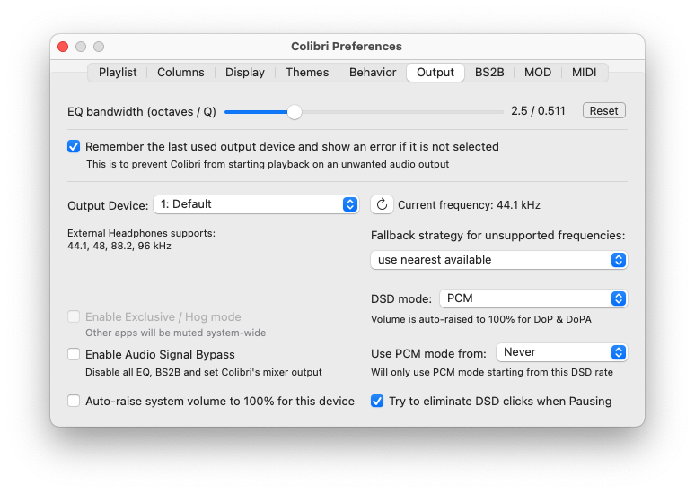Enable Audio Signal Bypass checkbox
Screen dimensions: 695x493
tap(74, 354)
